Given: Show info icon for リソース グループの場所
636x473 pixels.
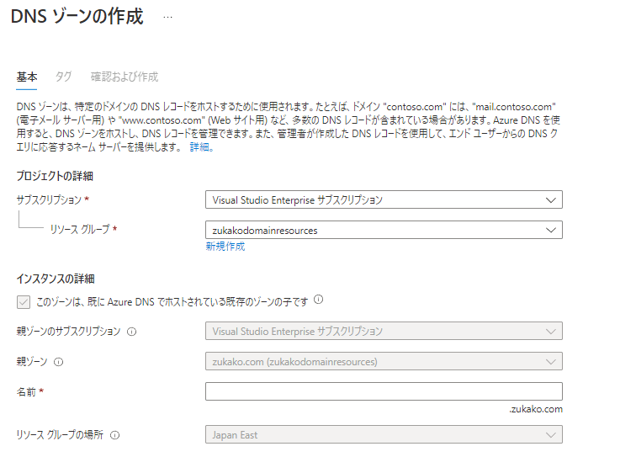Looking at the screenshot, I should (115, 435).
